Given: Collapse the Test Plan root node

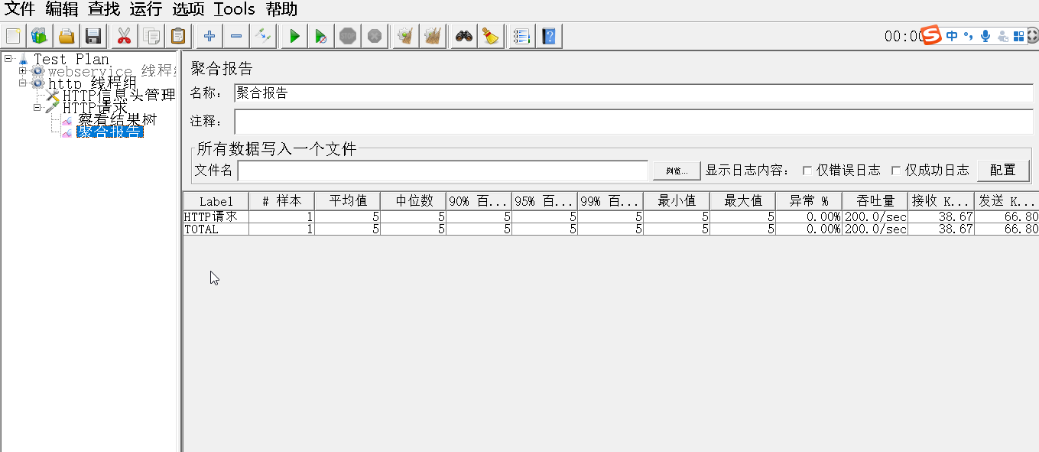Looking at the screenshot, I should (x=7, y=59).
